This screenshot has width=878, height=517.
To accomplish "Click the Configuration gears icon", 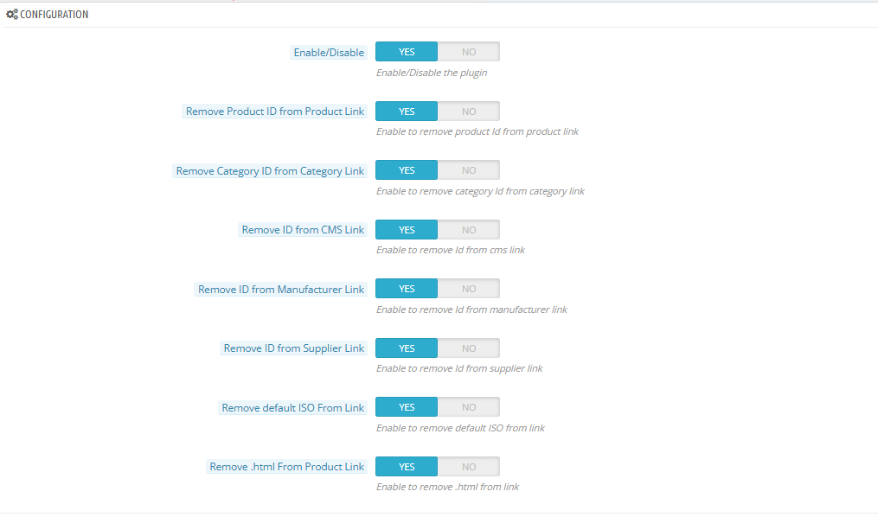I will (x=12, y=14).
